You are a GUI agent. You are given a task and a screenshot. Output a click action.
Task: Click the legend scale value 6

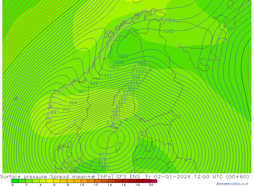[54, 185]
